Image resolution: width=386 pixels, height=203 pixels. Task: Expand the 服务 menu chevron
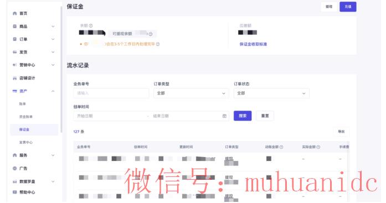[x=53, y=155]
